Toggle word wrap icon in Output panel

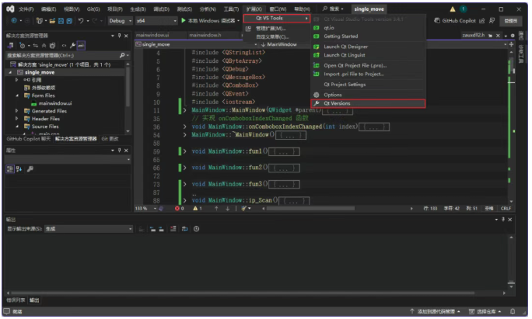point(185,229)
